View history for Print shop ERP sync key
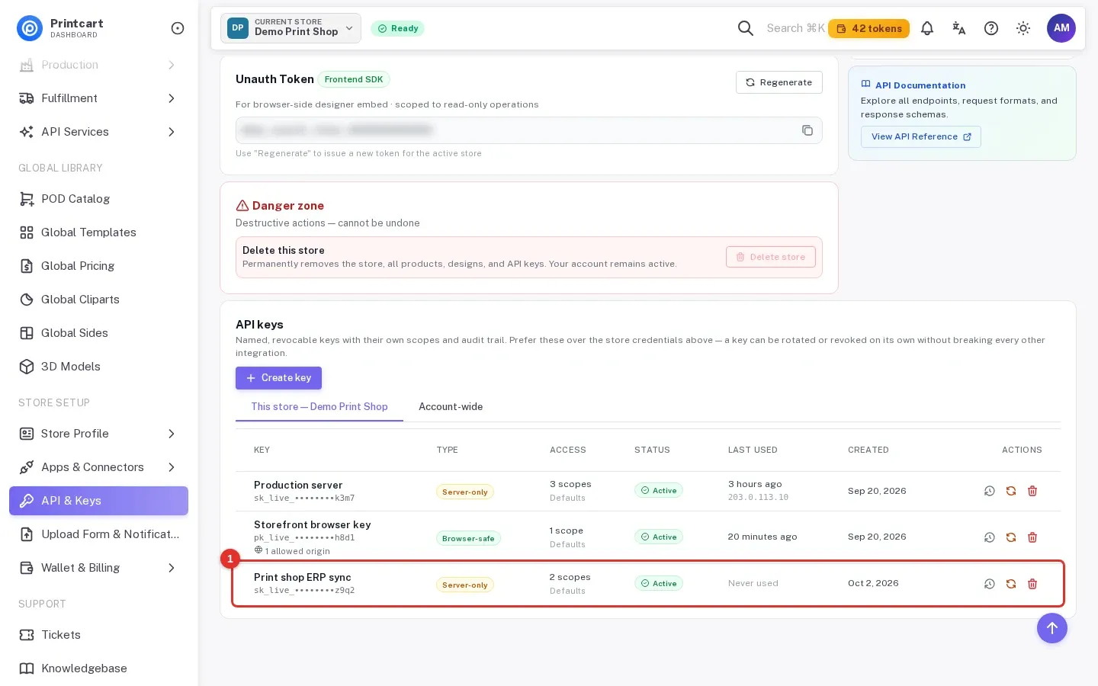This screenshot has height=686, width=1098. (990, 584)
